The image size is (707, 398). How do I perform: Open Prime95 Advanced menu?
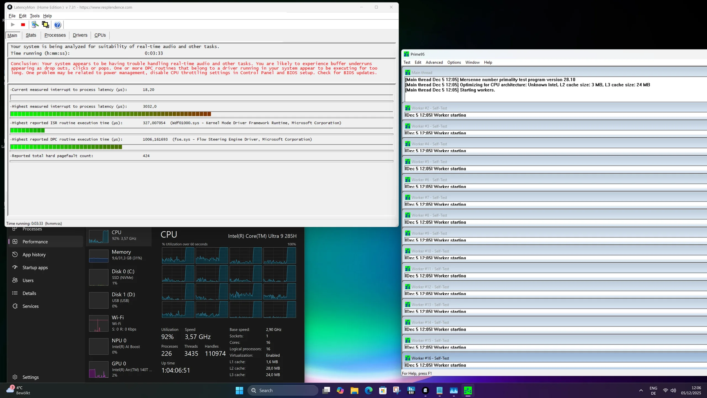434,62
